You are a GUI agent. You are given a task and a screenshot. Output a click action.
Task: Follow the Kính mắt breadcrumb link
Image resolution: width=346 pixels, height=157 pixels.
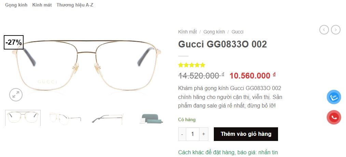(x=187, y=32)
